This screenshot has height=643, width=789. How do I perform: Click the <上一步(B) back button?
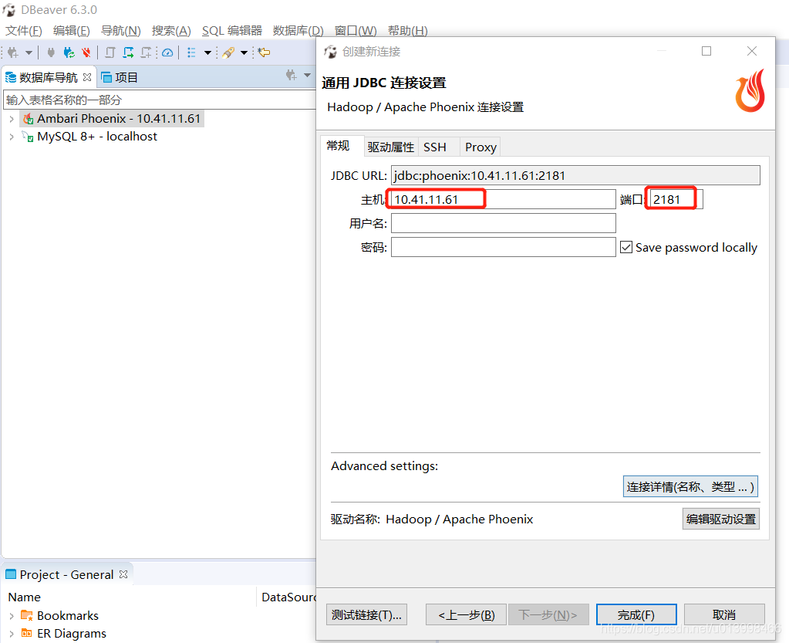466,614
